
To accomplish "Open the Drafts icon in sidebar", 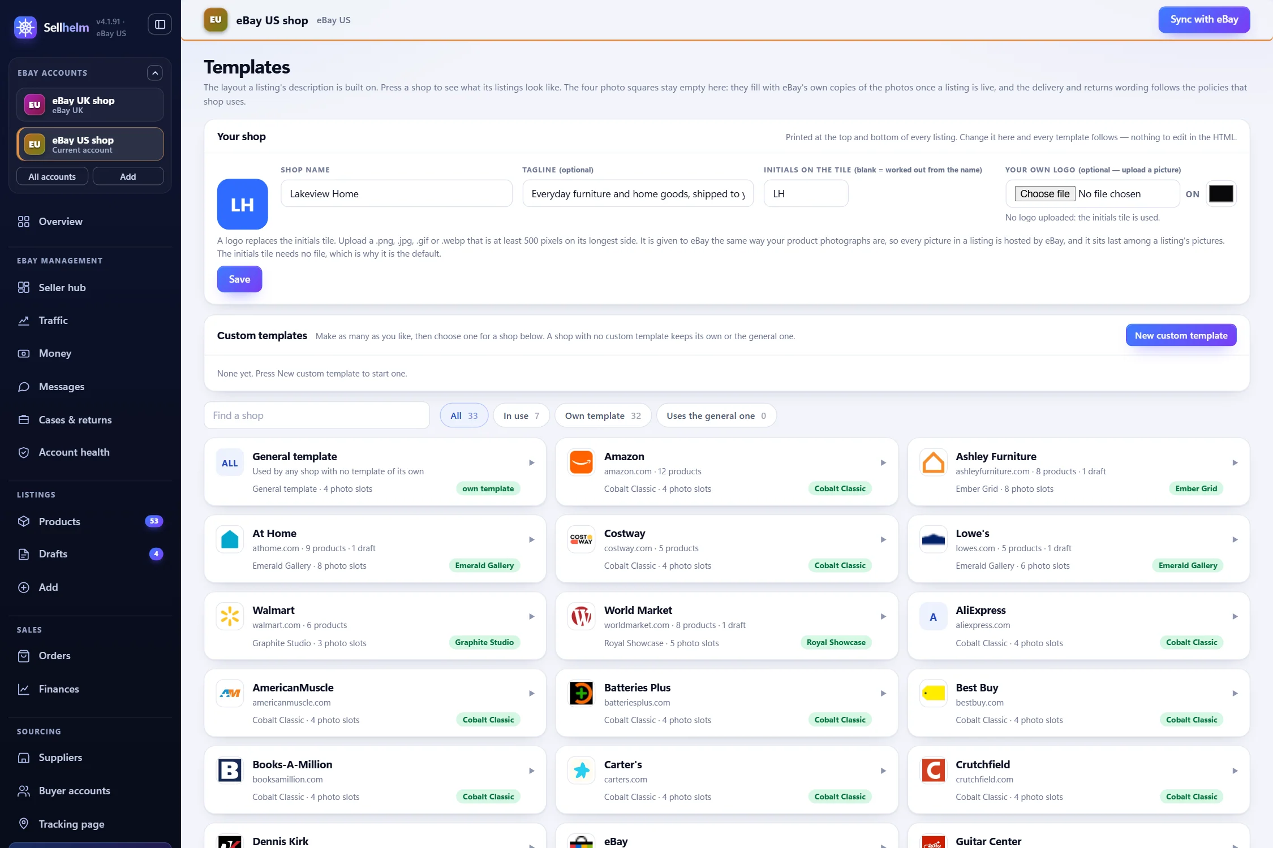I will [24, 554].
